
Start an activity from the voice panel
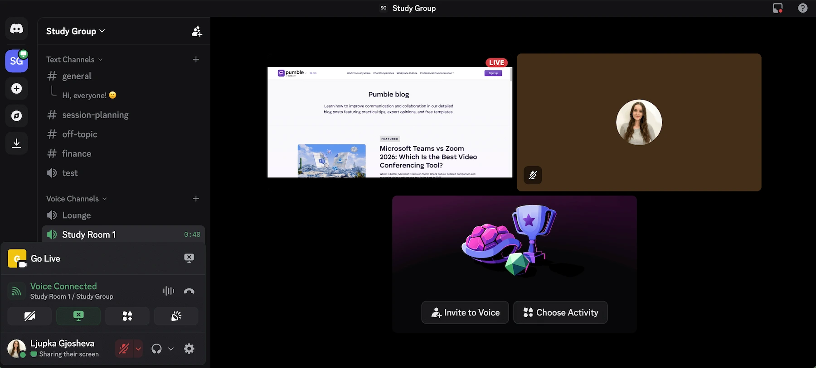[127, 316]
